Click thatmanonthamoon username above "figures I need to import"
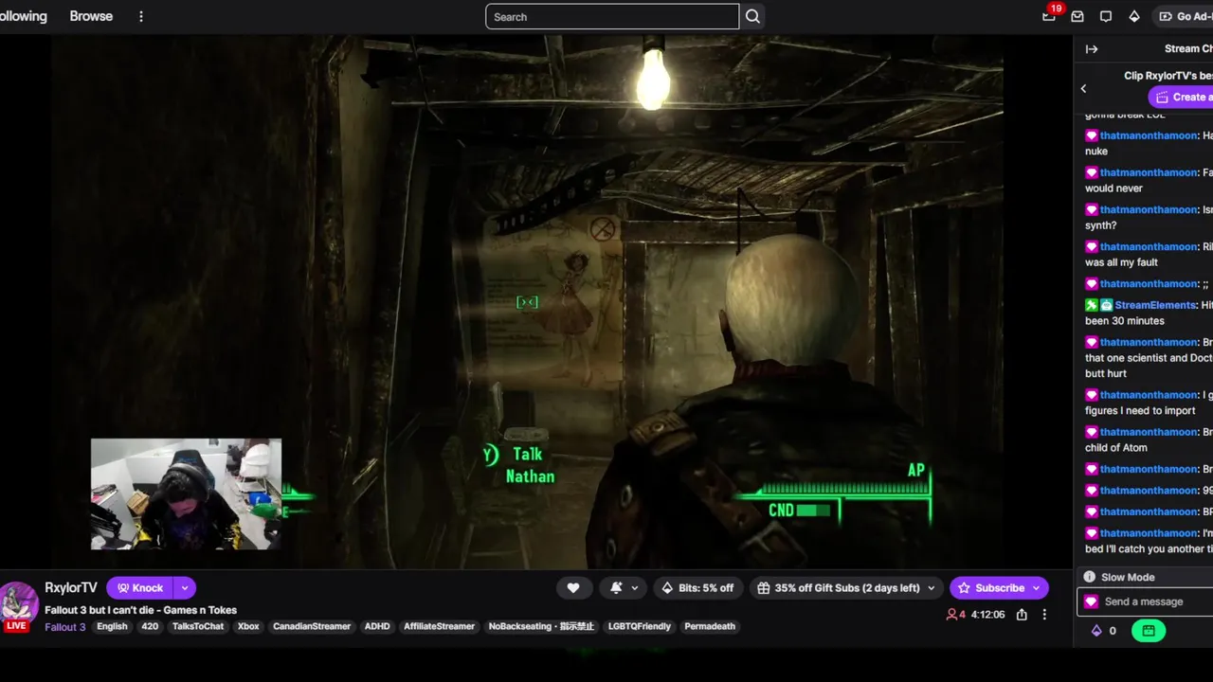This screenshot has width=1213, height=682. tap(1149, 395)
